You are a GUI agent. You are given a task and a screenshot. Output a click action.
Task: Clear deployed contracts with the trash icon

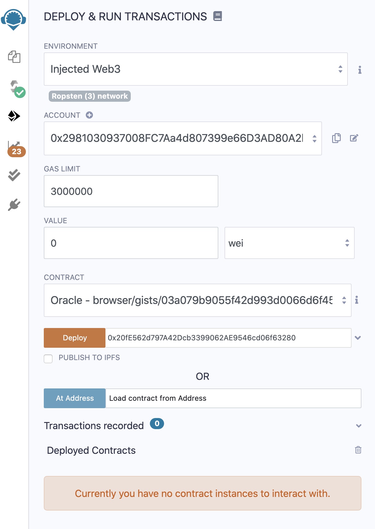[x=358, y=450]
